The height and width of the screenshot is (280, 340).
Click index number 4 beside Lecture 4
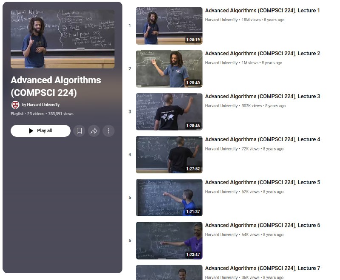130,155
